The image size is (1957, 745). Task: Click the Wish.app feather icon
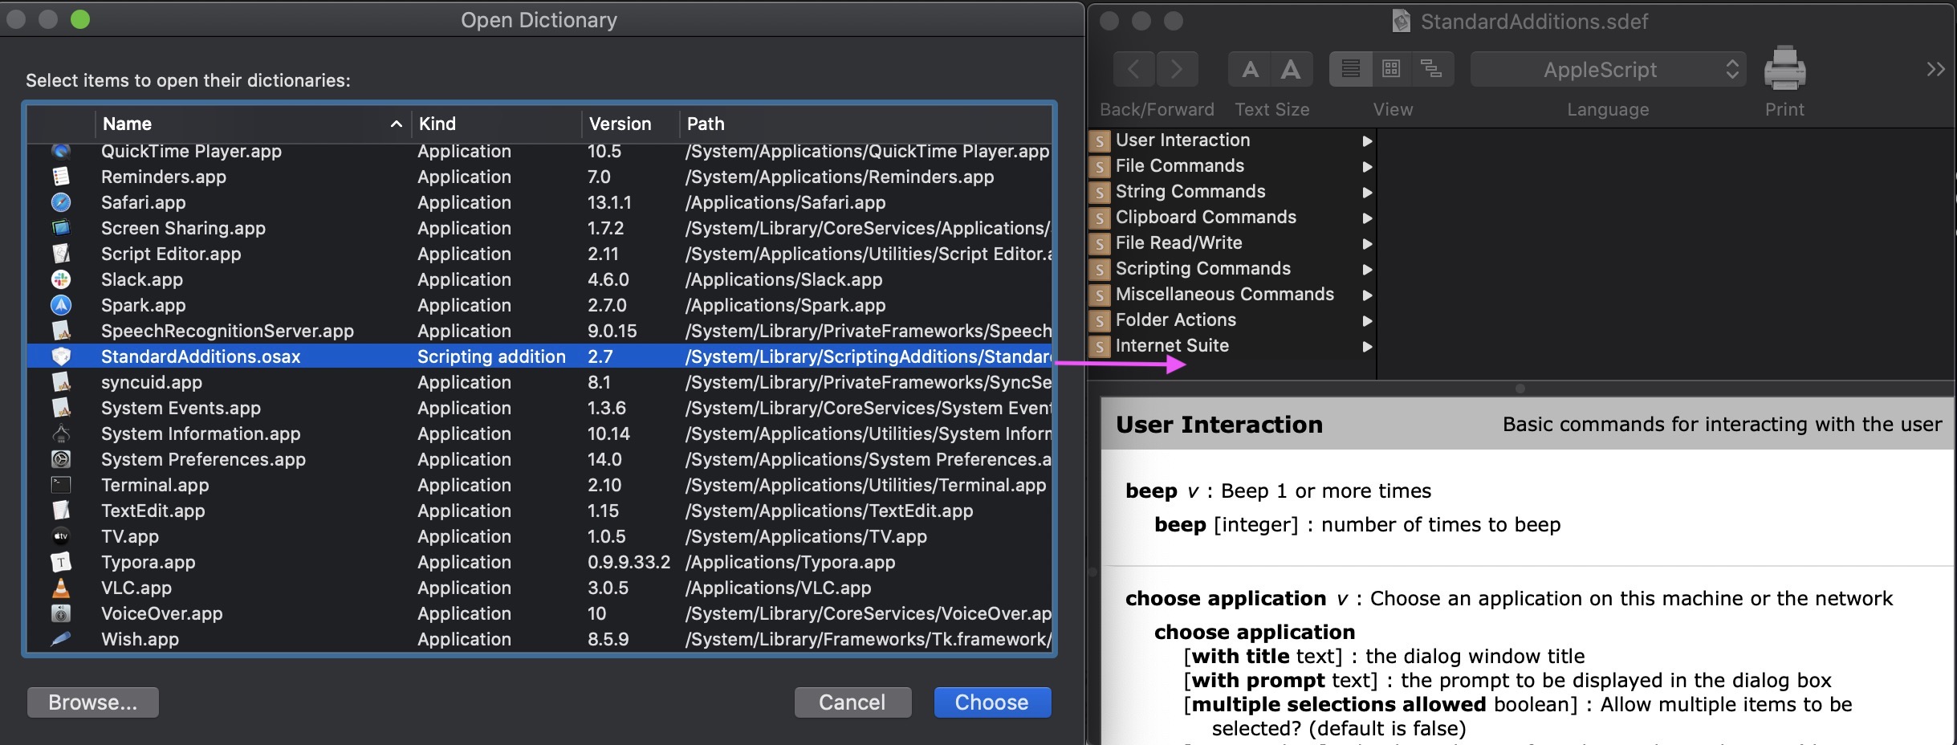click(x=61, y=639)
